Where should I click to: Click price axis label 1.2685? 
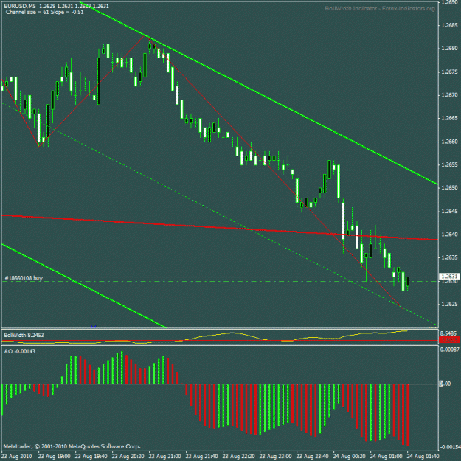click(x=449, y=25)
